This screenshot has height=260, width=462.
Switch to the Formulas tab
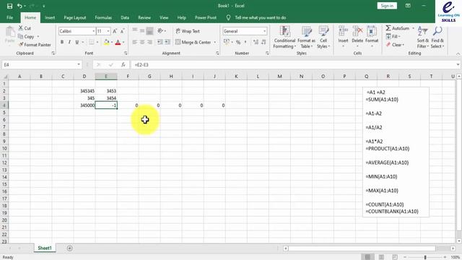(x=103, y=17)
